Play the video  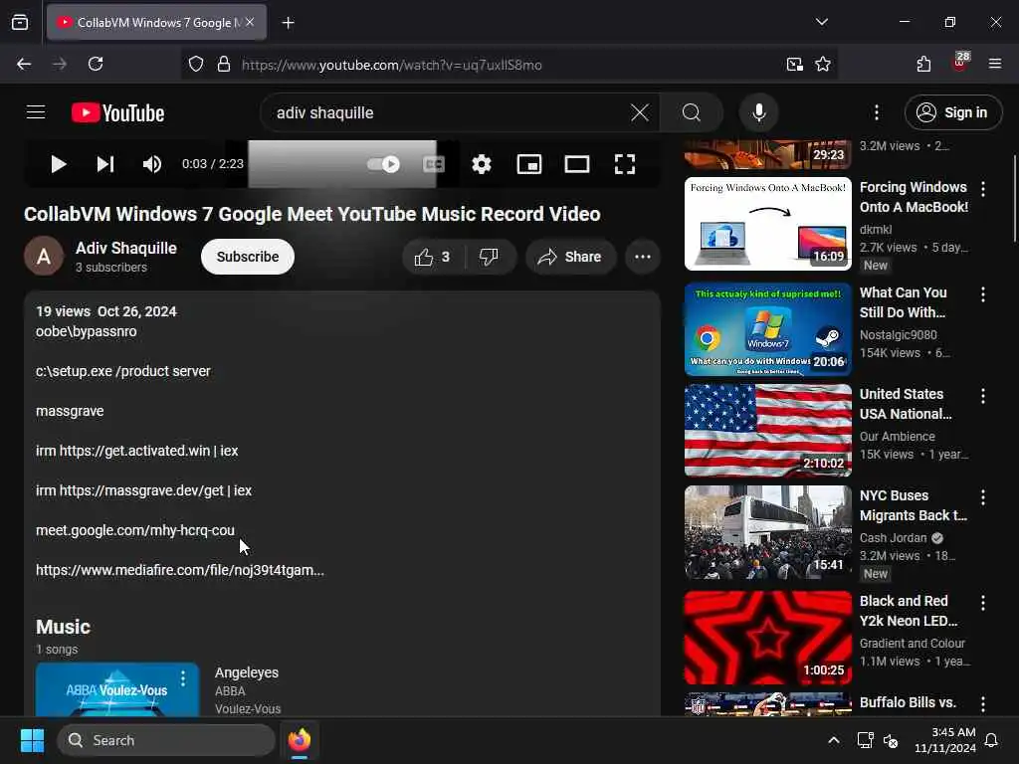pyautogui.click(x=58, y=164)
